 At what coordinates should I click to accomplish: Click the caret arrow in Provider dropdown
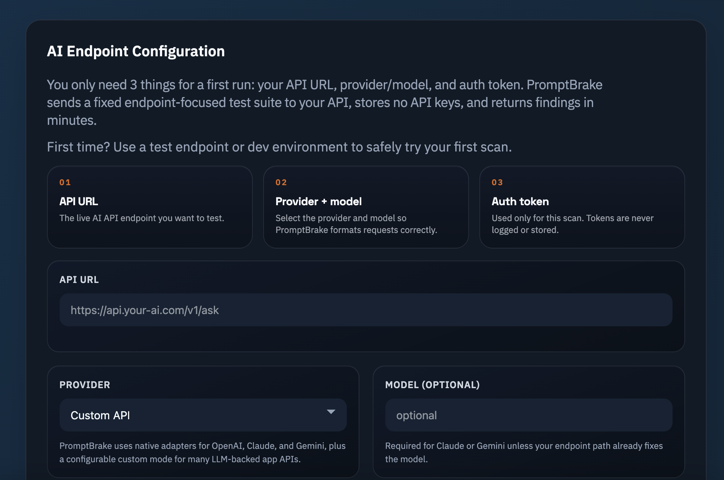click(x=331, y=412)
